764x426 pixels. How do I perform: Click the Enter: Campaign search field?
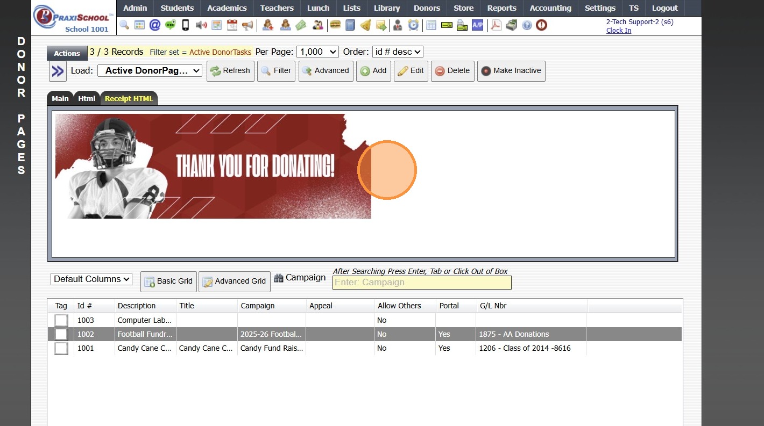click(x=422, y=283)
